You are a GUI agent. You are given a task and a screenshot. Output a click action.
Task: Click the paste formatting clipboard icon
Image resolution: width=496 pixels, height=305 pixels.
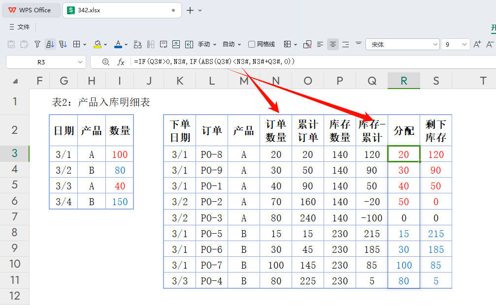coord(24,44)
